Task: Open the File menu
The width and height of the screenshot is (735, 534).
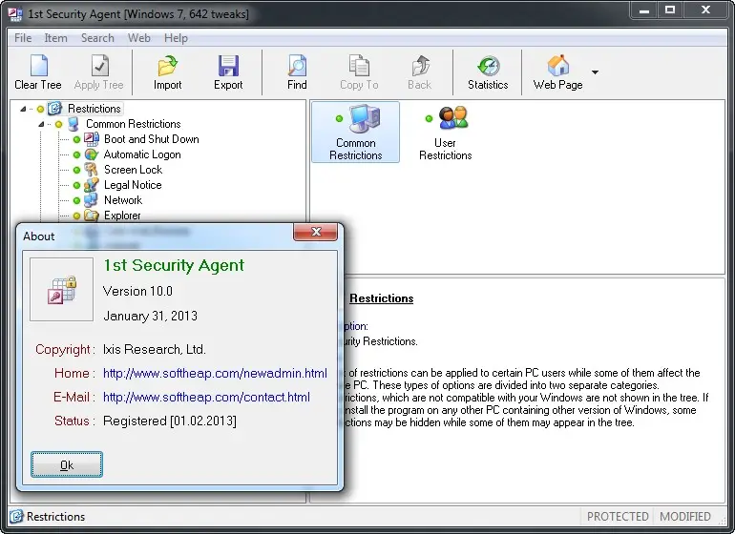Action: click(23, 38)
